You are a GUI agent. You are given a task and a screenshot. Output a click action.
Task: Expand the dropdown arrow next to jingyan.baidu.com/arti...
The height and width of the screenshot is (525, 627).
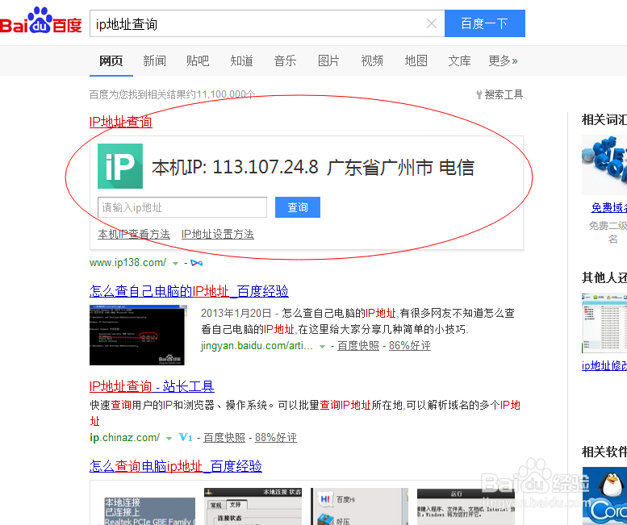[322, 347]
